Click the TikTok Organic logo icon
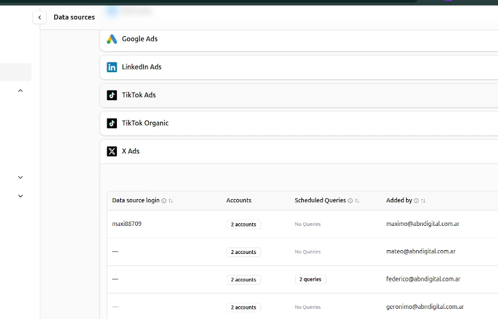This screenshot has width=498, height=319. click(112, 123)
